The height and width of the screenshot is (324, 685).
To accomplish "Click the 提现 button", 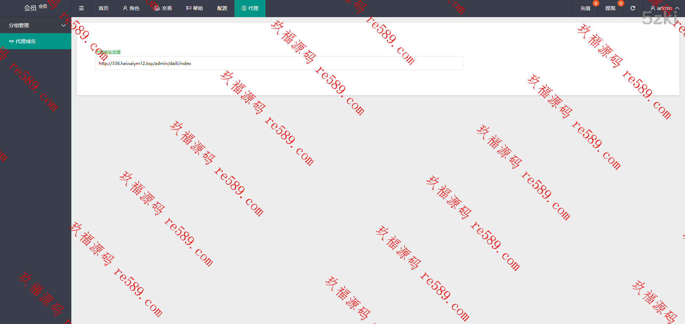I will [x=610, y=8].
